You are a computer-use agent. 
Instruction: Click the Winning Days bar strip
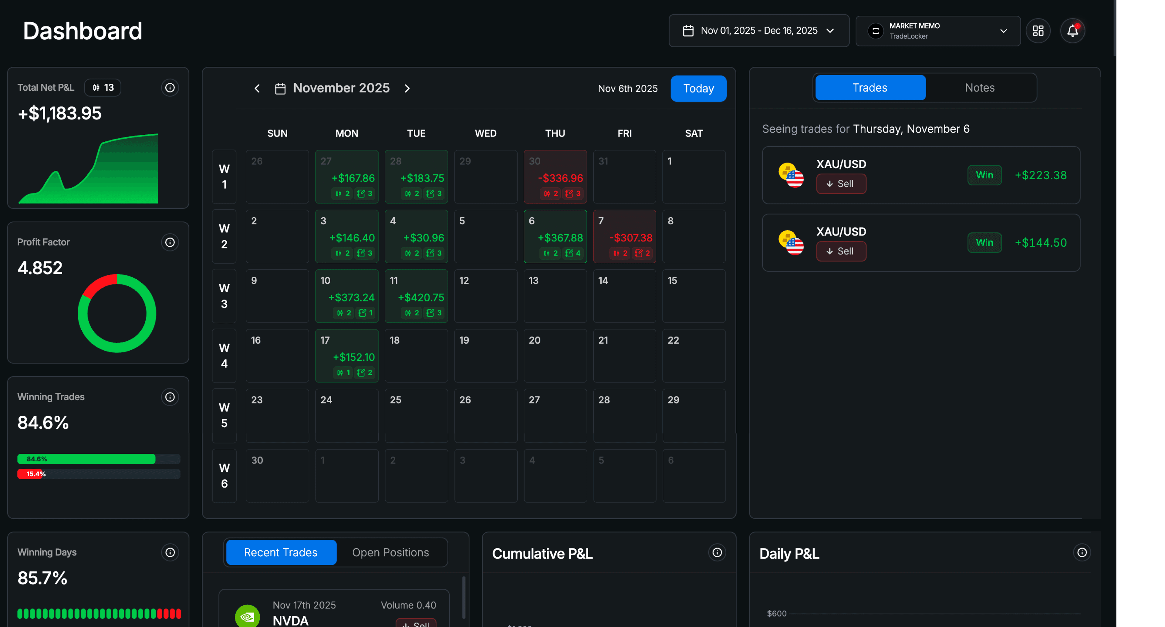point(99,613)
